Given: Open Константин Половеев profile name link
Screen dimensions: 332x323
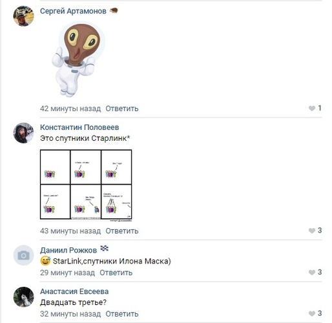Looking at the screenshot, I should [x=79, y=127].
